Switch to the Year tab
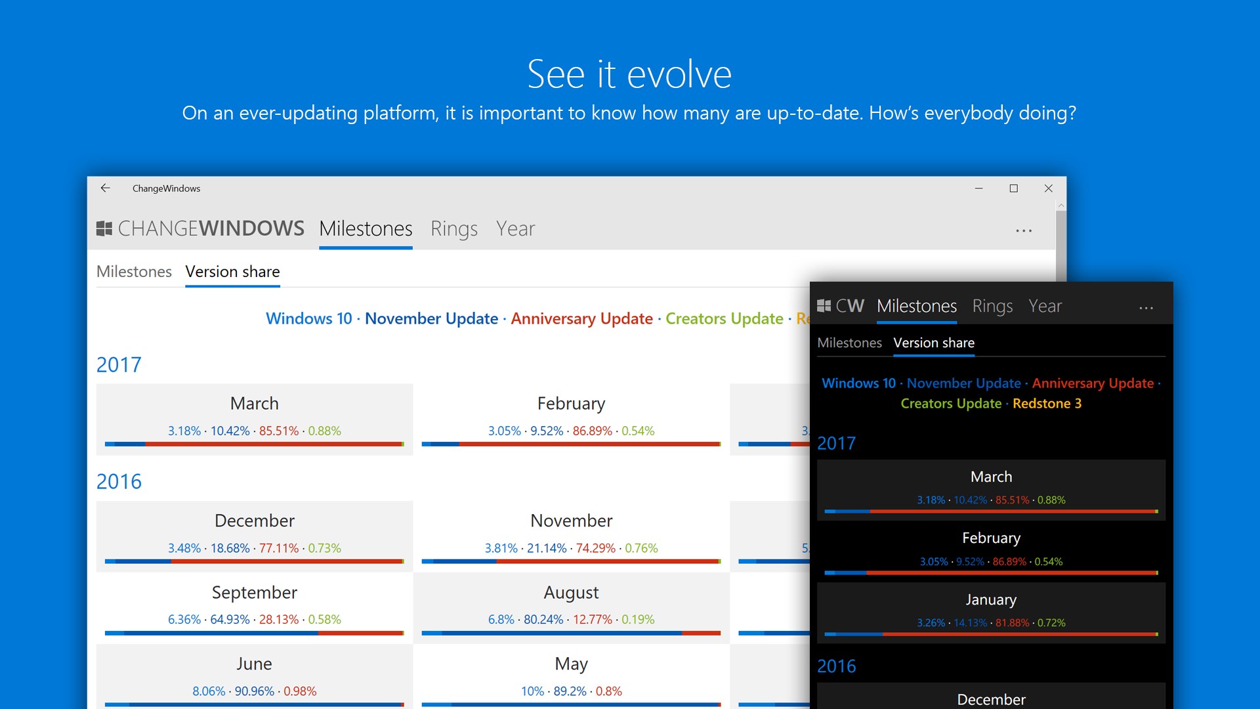The width and height of the screenshot is (1260, 709). 516,228
